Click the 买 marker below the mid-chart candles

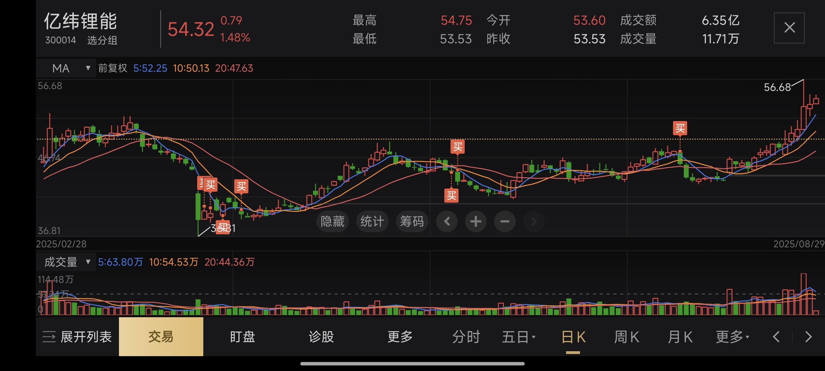click(x=451, y=195)
